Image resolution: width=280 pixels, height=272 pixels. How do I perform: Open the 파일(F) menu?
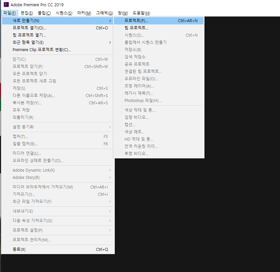(10, 13)
